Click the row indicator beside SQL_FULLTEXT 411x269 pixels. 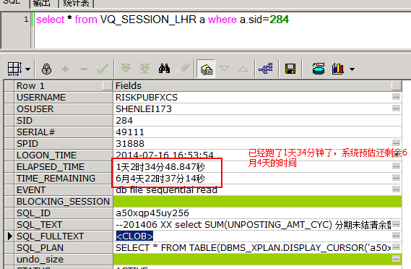coord(9,236)
